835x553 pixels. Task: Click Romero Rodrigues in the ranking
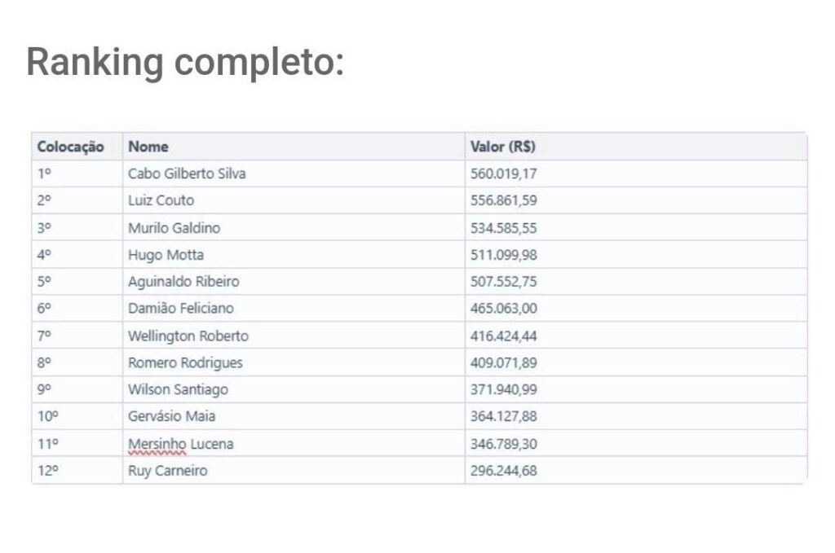pyautogui.click(x=185, y=362)
